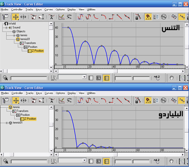Select Position track in bottom tree
This screenshot has width=189, height=167.
click(25, 115)
